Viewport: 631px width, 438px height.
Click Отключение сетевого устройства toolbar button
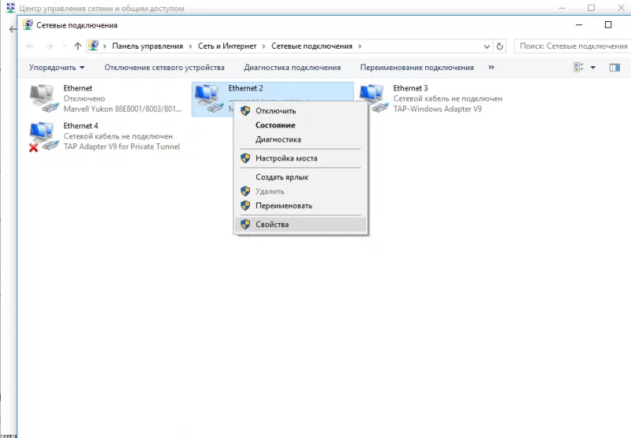(165, 68)
